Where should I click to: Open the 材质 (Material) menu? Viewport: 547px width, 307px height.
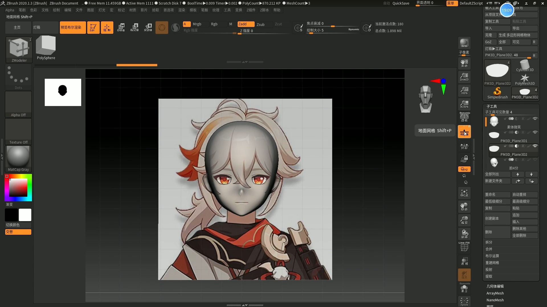coord(132,10)
